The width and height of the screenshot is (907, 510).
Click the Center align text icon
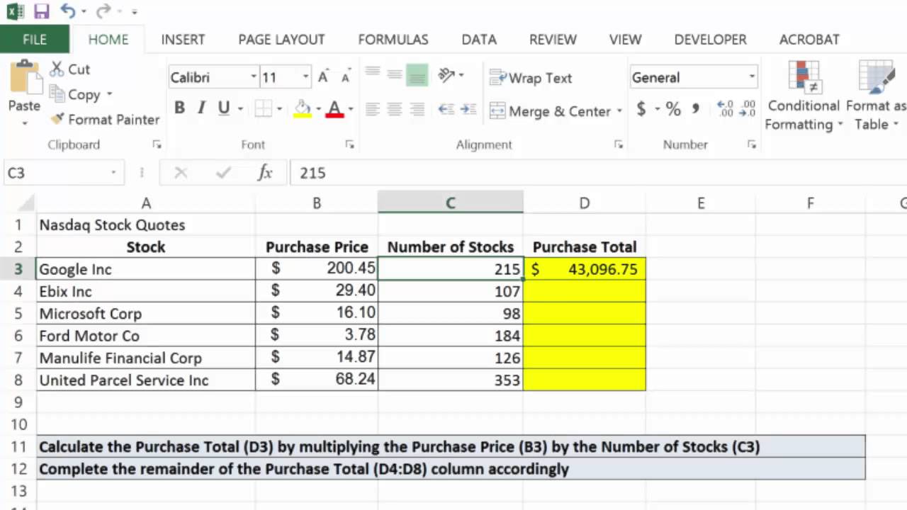[395, 110]
